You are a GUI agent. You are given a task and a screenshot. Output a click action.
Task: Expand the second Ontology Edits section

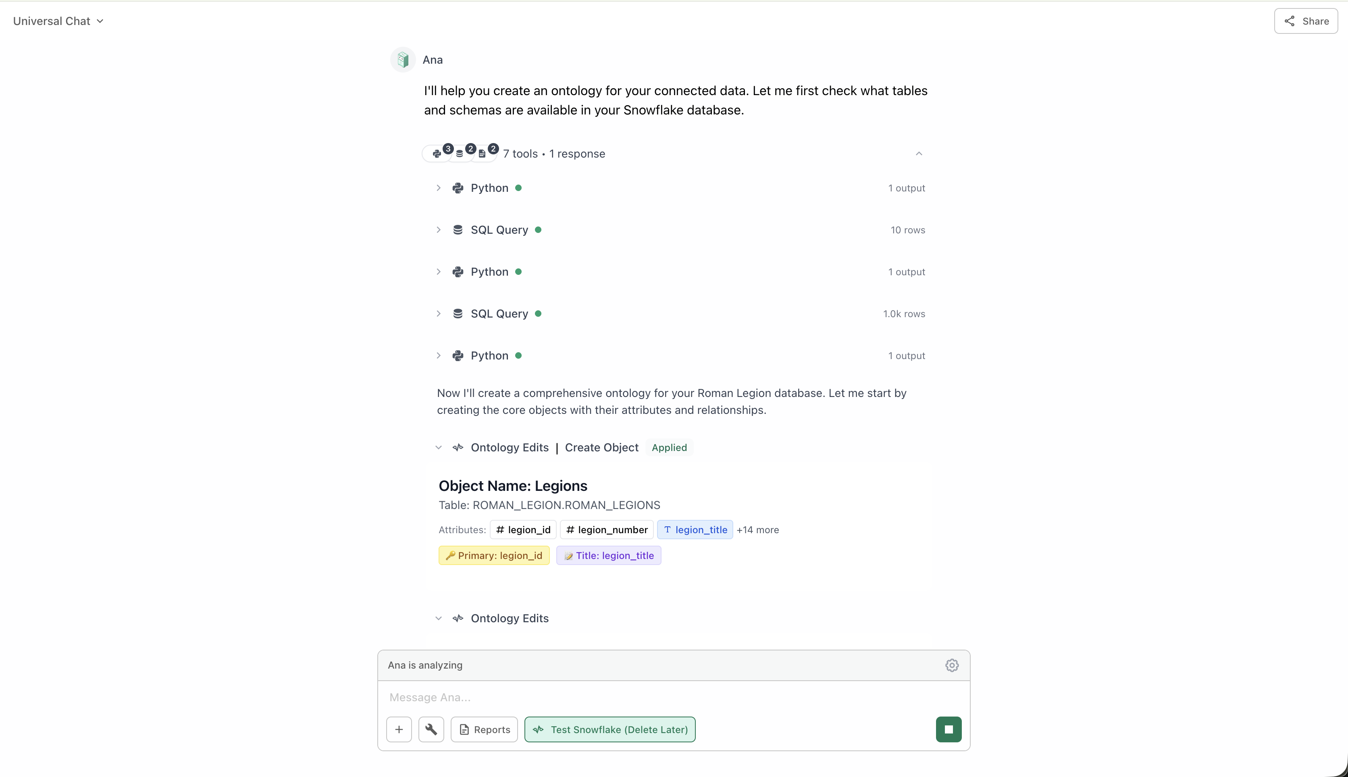pyautogui.click(x=438, y=618)
